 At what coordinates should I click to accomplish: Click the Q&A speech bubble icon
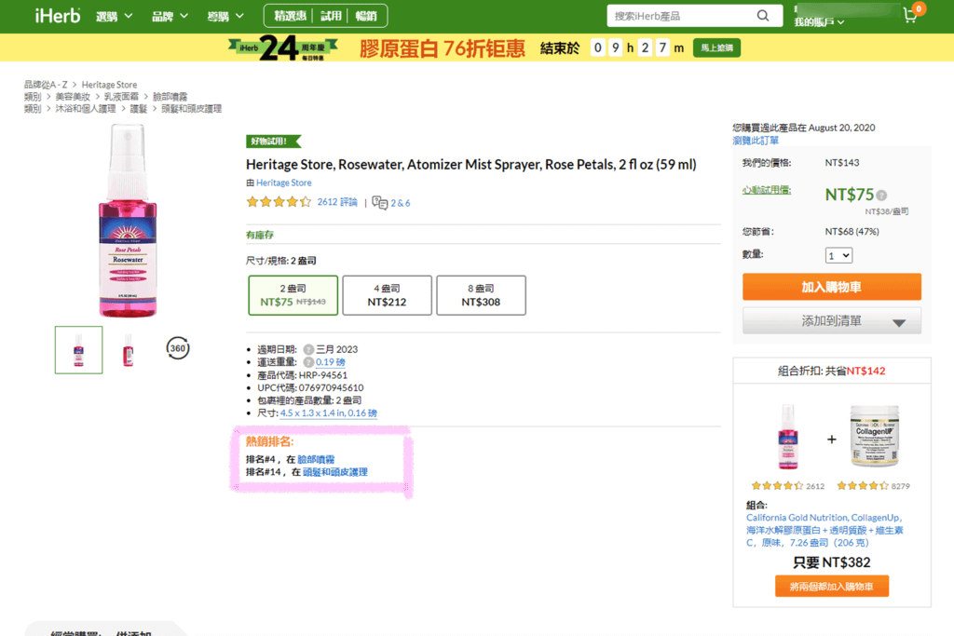380,202
